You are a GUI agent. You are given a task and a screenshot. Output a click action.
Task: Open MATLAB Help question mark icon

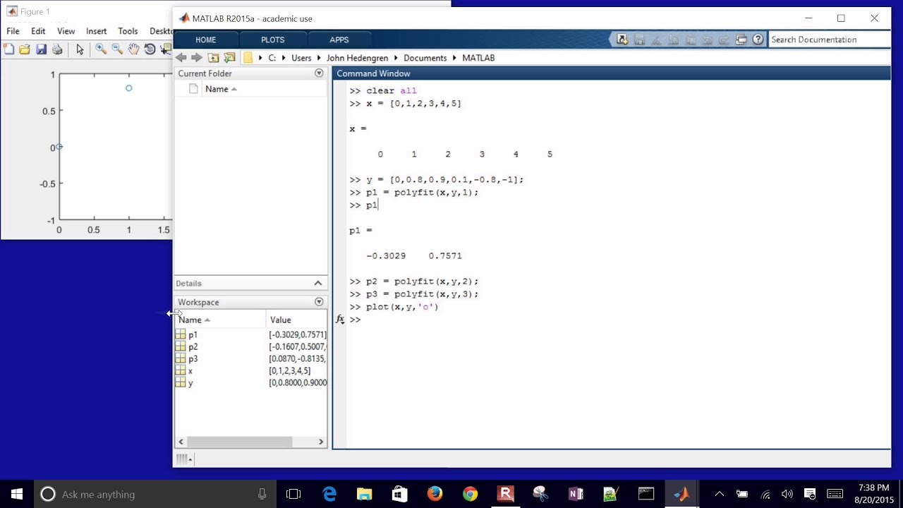(758, 40)
